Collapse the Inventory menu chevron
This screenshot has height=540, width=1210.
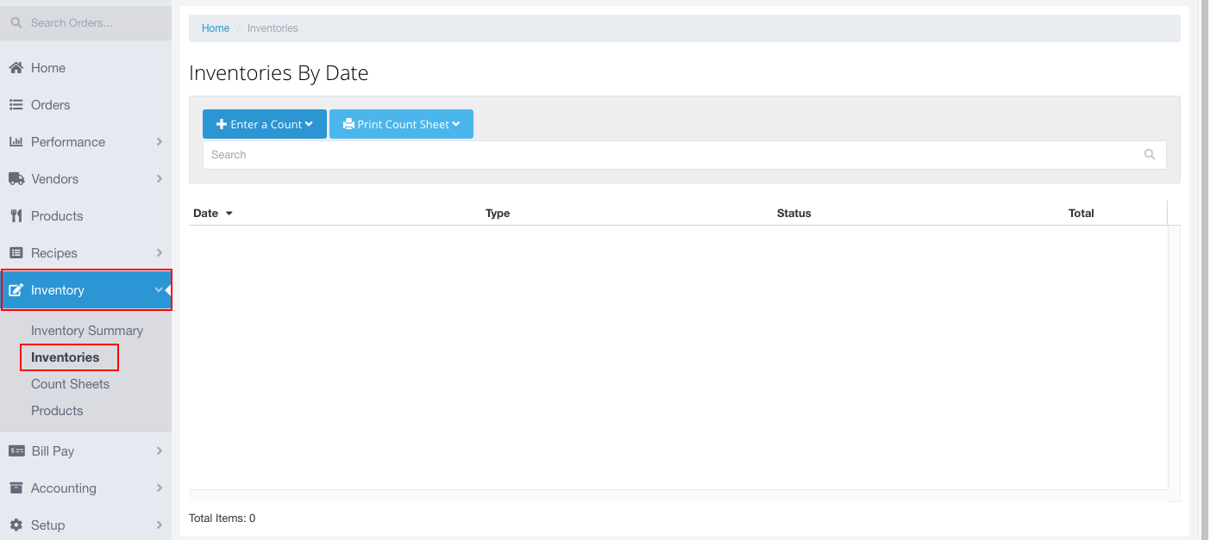click(159, 290)
